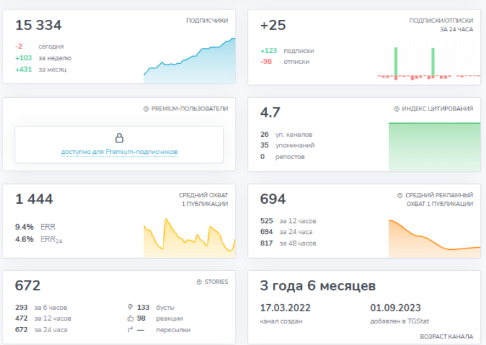
Task: Click the lock icon in Premium box
Action: point(119,138)
